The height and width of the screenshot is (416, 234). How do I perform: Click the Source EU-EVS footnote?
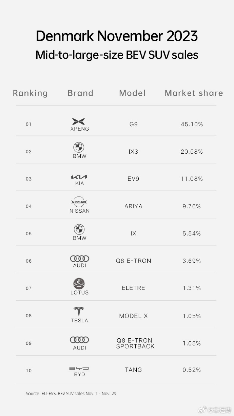point(71,394)
